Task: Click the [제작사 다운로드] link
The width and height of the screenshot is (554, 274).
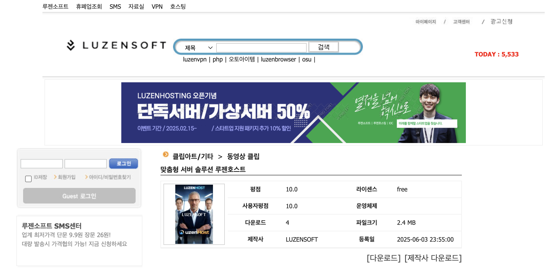Action: [x=433, y=258]
